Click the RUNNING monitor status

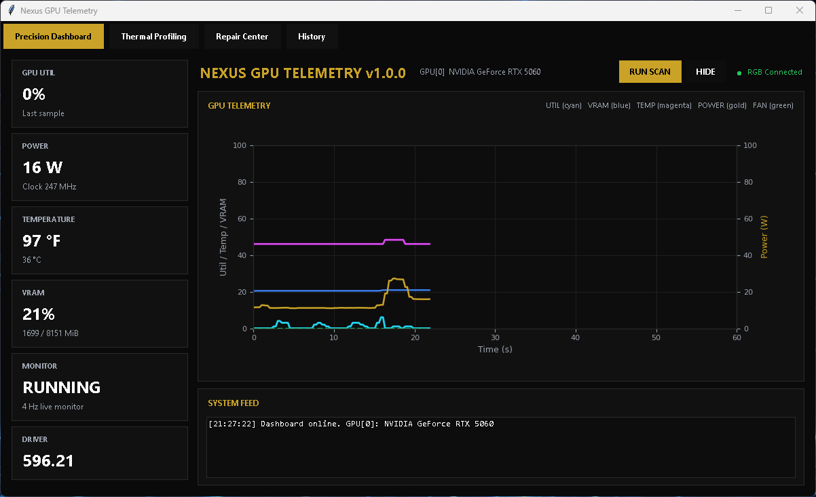click(62, 388)
